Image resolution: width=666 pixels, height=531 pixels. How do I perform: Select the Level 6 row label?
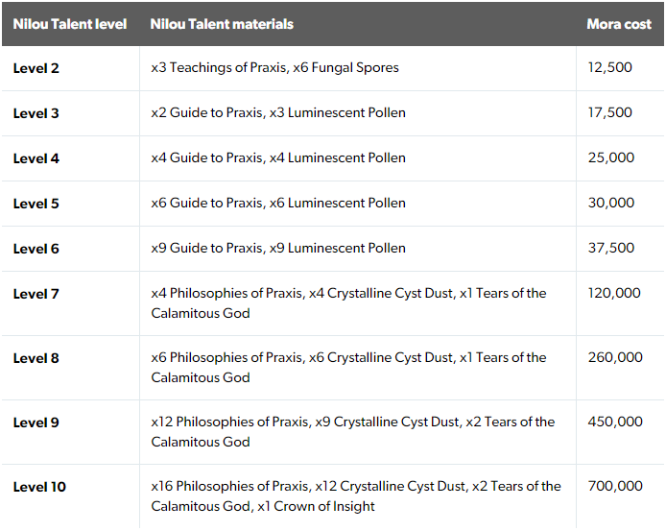36,249
